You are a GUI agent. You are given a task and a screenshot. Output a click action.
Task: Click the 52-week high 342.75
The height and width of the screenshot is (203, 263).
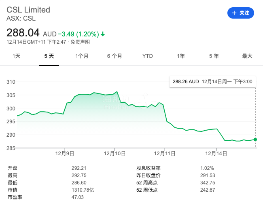pos(208,182)
